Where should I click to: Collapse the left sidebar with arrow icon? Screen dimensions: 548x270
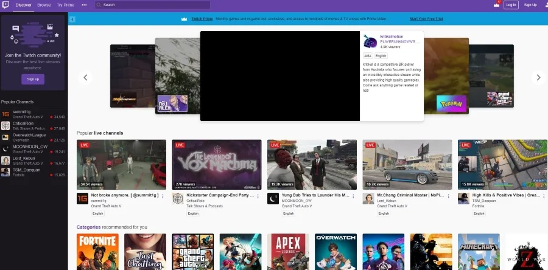[72, 19]
